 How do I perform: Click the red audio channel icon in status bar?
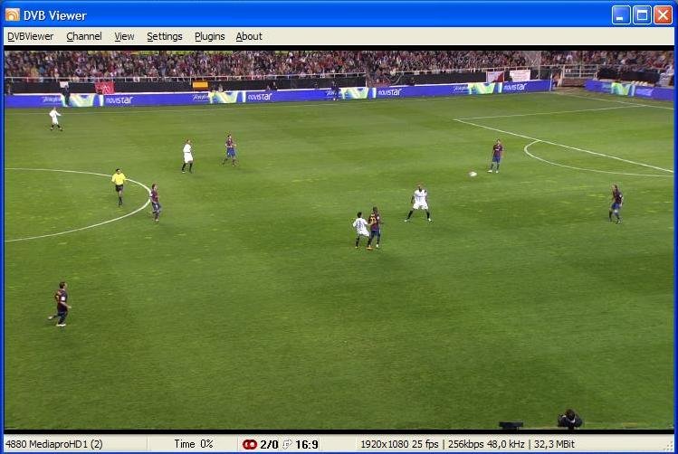pos(249,444)
